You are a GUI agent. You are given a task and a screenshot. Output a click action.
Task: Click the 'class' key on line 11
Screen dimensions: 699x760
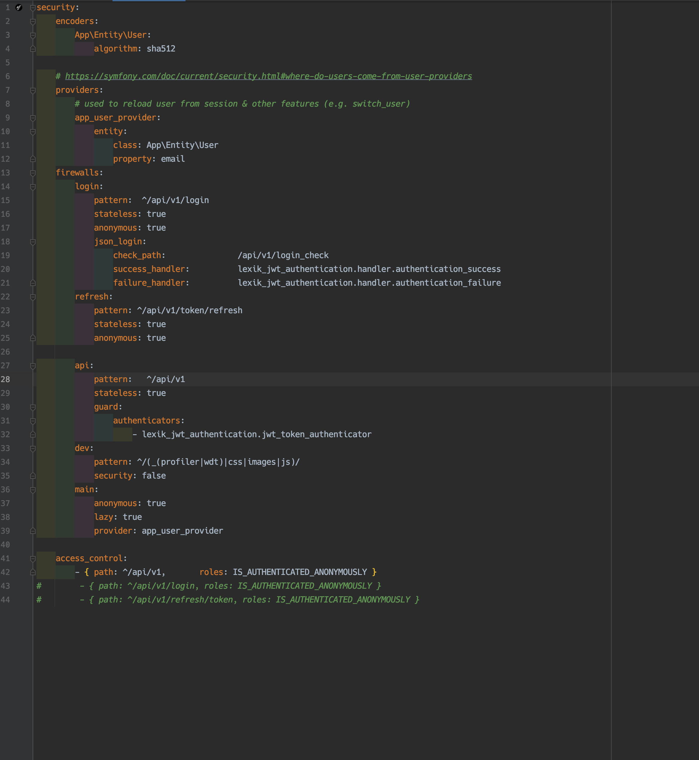(x=125, y=145)
